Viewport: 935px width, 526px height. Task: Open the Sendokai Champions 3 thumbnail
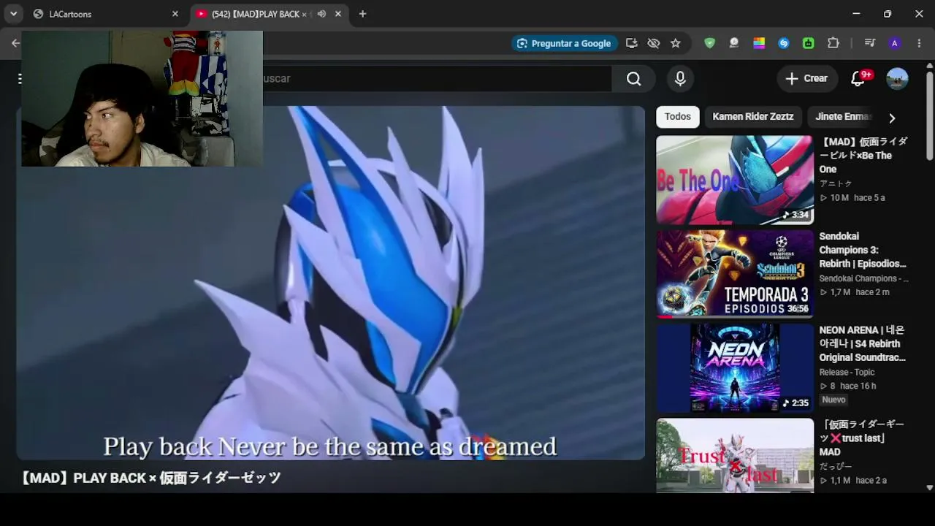click(x=735, y=274)
